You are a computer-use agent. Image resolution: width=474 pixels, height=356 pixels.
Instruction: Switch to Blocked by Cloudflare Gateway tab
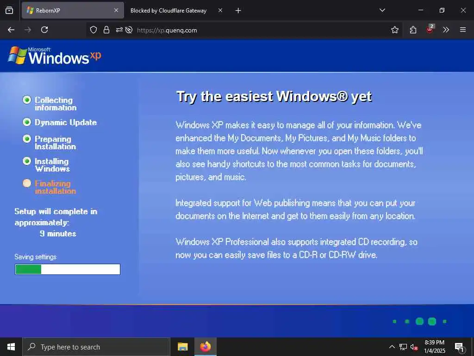pos(168,10)
